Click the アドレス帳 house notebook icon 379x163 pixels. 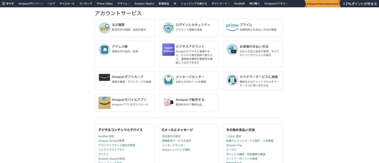coord(104,49)
